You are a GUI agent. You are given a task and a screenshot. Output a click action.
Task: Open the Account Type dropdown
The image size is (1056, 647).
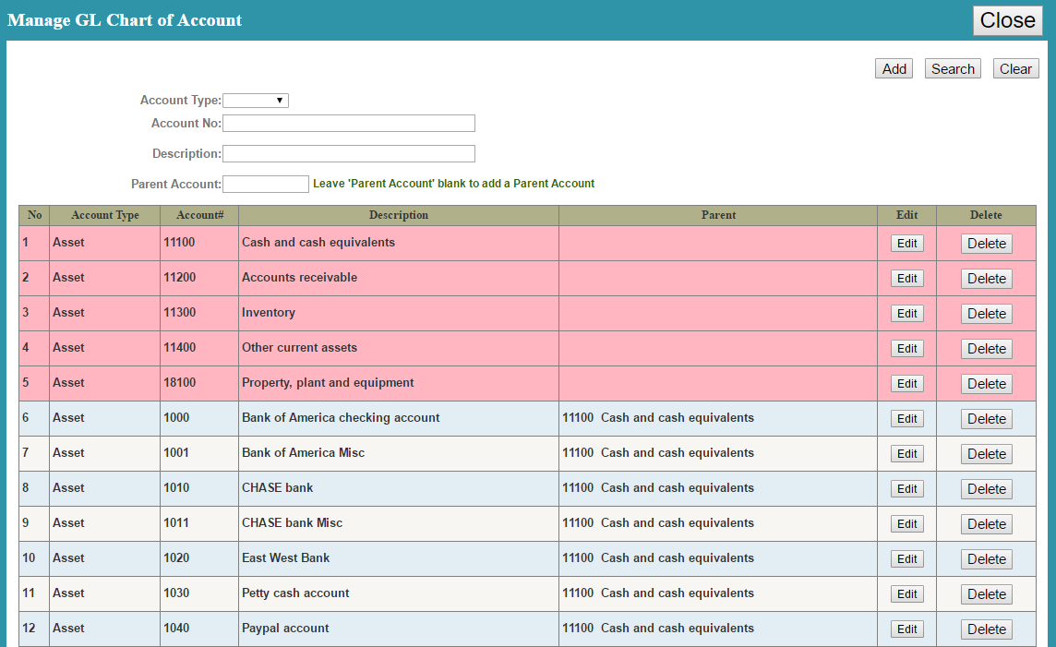click(x=256, y=101)
